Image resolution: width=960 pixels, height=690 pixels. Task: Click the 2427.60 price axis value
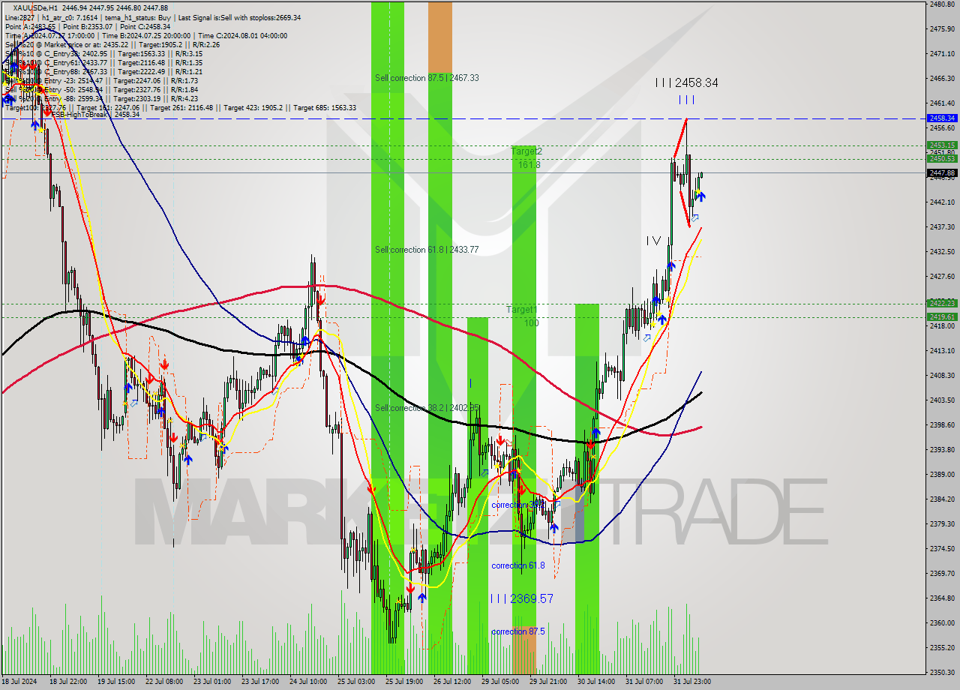coord(942,276)
